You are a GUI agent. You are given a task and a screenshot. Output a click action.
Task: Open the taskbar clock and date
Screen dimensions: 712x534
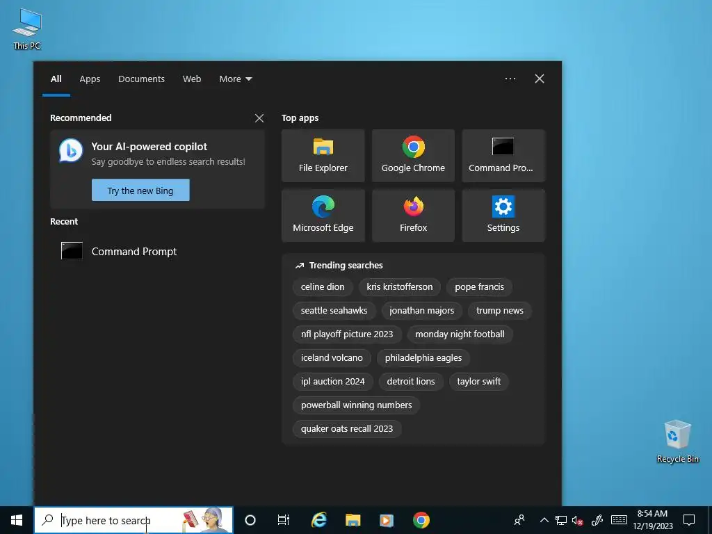[x=652, y=520]
